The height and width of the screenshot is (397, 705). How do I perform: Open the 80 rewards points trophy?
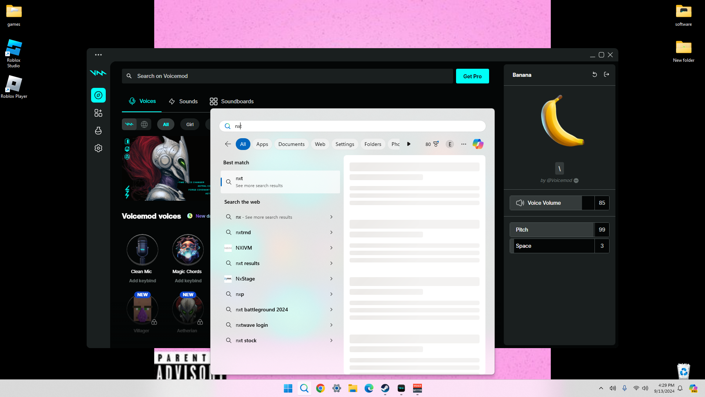click(x=432, y=144)
